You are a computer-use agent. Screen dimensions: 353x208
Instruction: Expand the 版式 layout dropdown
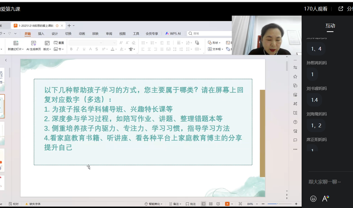tap(47, 49)
